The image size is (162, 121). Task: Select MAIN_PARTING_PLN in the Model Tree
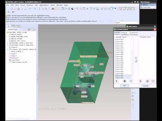(x=19, y=37)
